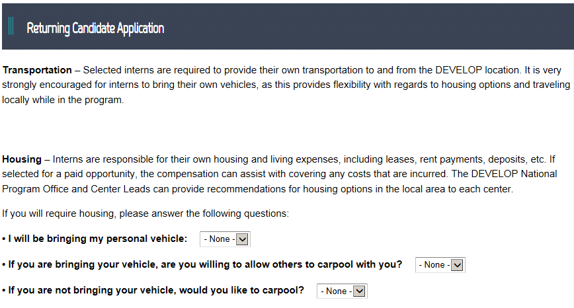Open the 'would you like to carpool' dropdown
574x308 pixels.
[x=341, y=291]
